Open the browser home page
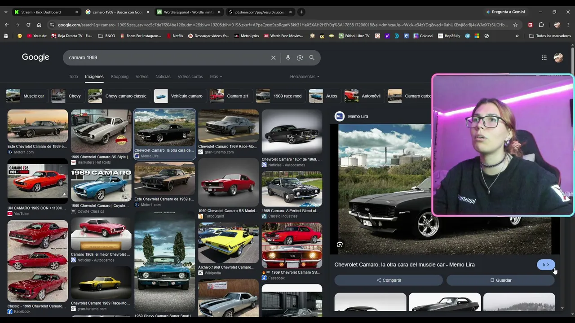The image size is (575, 323). pyautogui.click(x=39, y=25)
